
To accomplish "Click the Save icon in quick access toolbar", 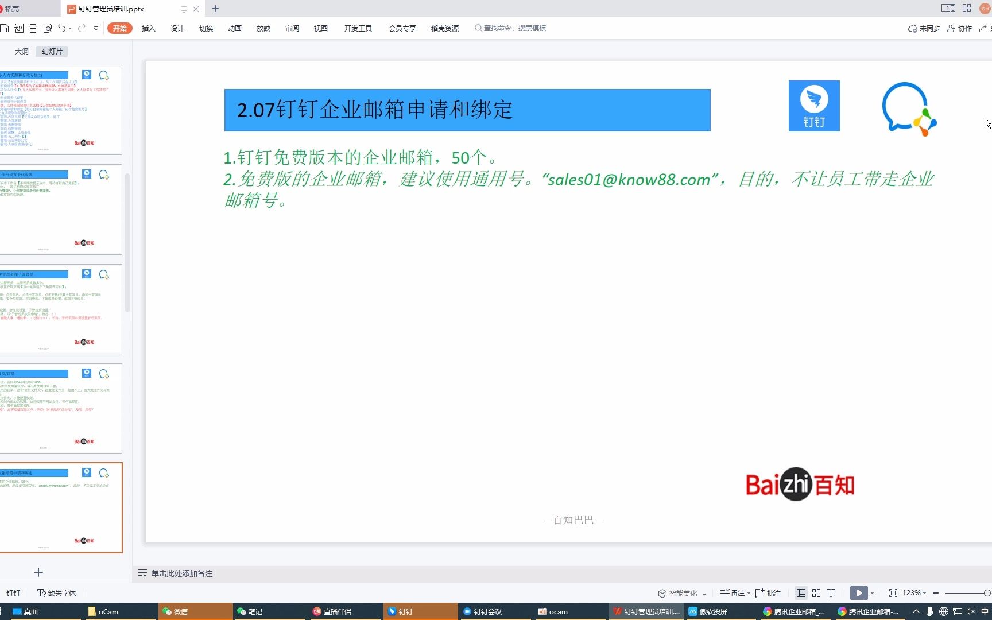I will click(x=5, y=28).
